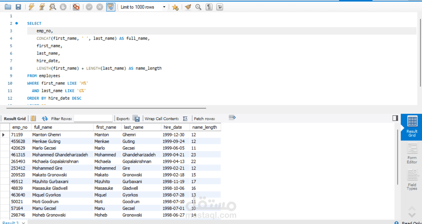This screenshot has width=422, height=224.
Task: Click on 'FROM employees' line in editor
Action: pos(43,76)
